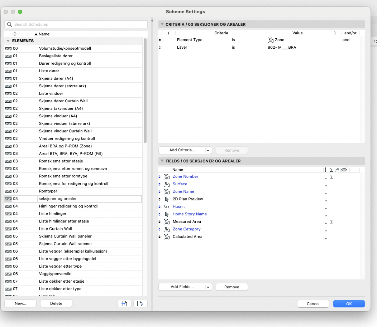Viewport: 377px width, 327px height.
Task: Click the magnifier icon in Search Schedules
Action: pos(10,24)
